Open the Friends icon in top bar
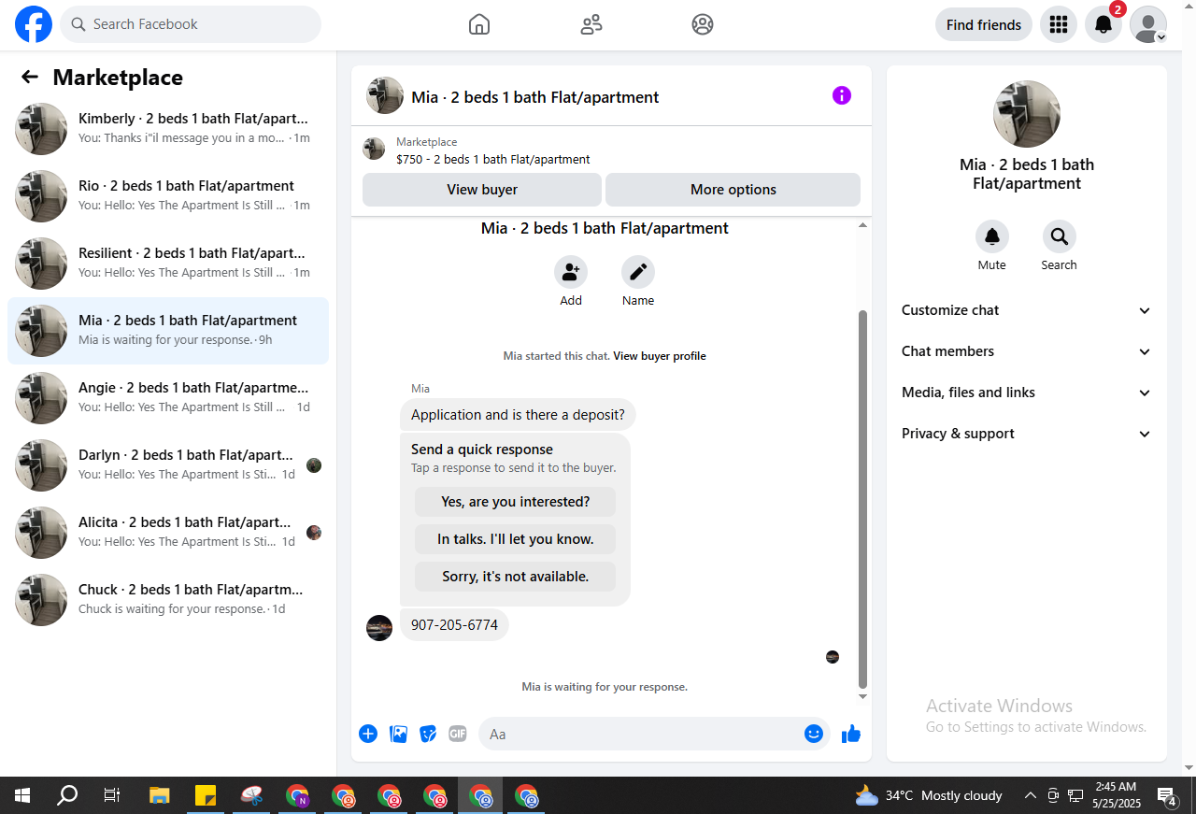Image resolution: width=1196 pixels, height=814 pixels. click(x=591, y=24)
